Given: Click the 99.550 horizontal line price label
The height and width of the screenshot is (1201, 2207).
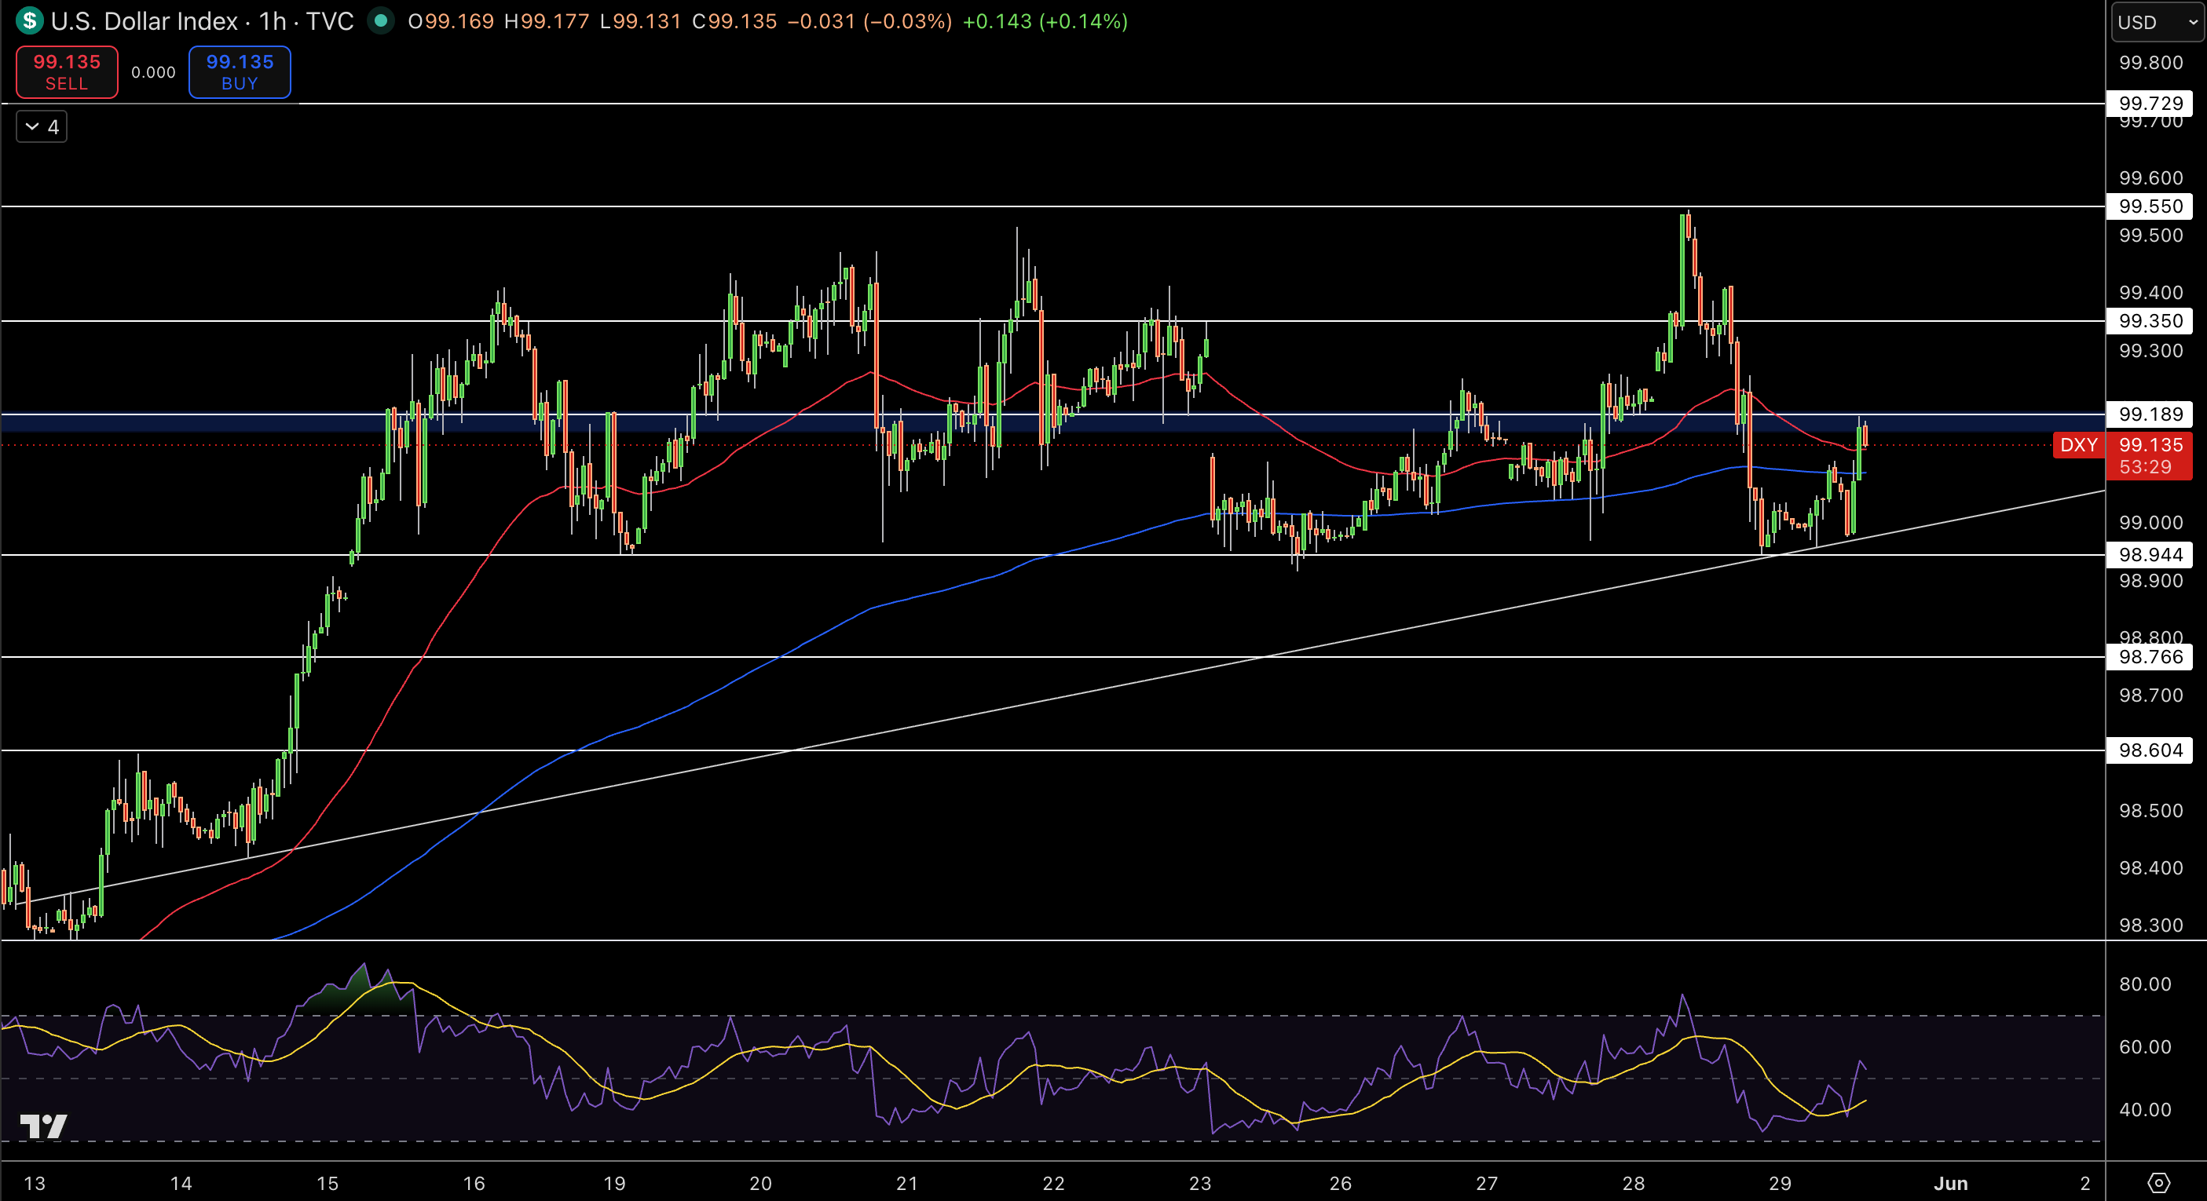Looking at the screenshot, I should point(2150,206).
